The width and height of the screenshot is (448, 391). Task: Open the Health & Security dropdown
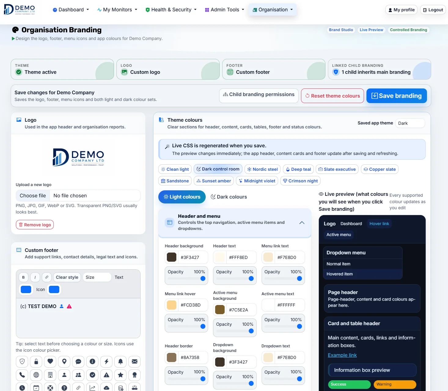click(x=171, y=10)
